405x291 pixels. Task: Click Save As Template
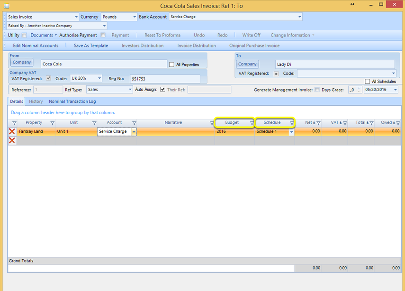(x=91, y=45)
